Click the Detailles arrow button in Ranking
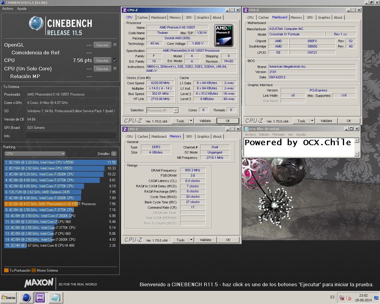Viewport: 380px width, 304px height. 114,154
